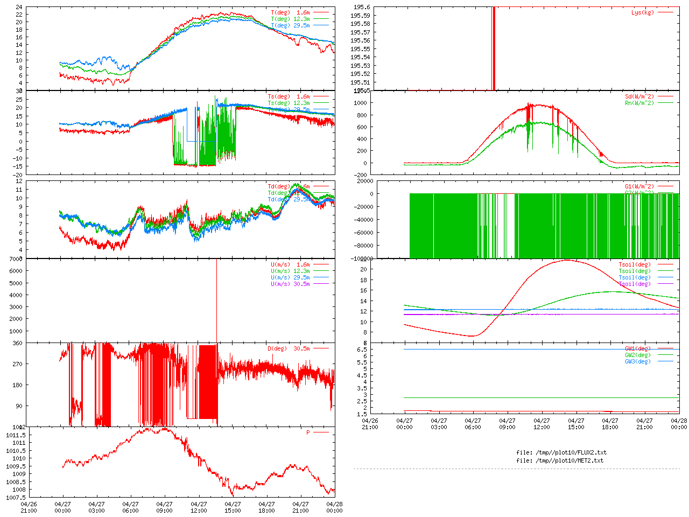Click the purple U(m/s) 30.5m legend line
The image size is (689, 517).
[321, 284]
